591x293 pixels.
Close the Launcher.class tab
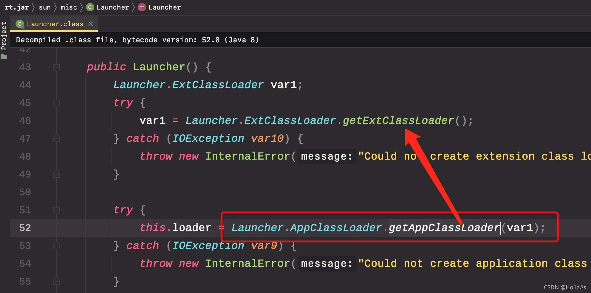[x=91, y=24]
